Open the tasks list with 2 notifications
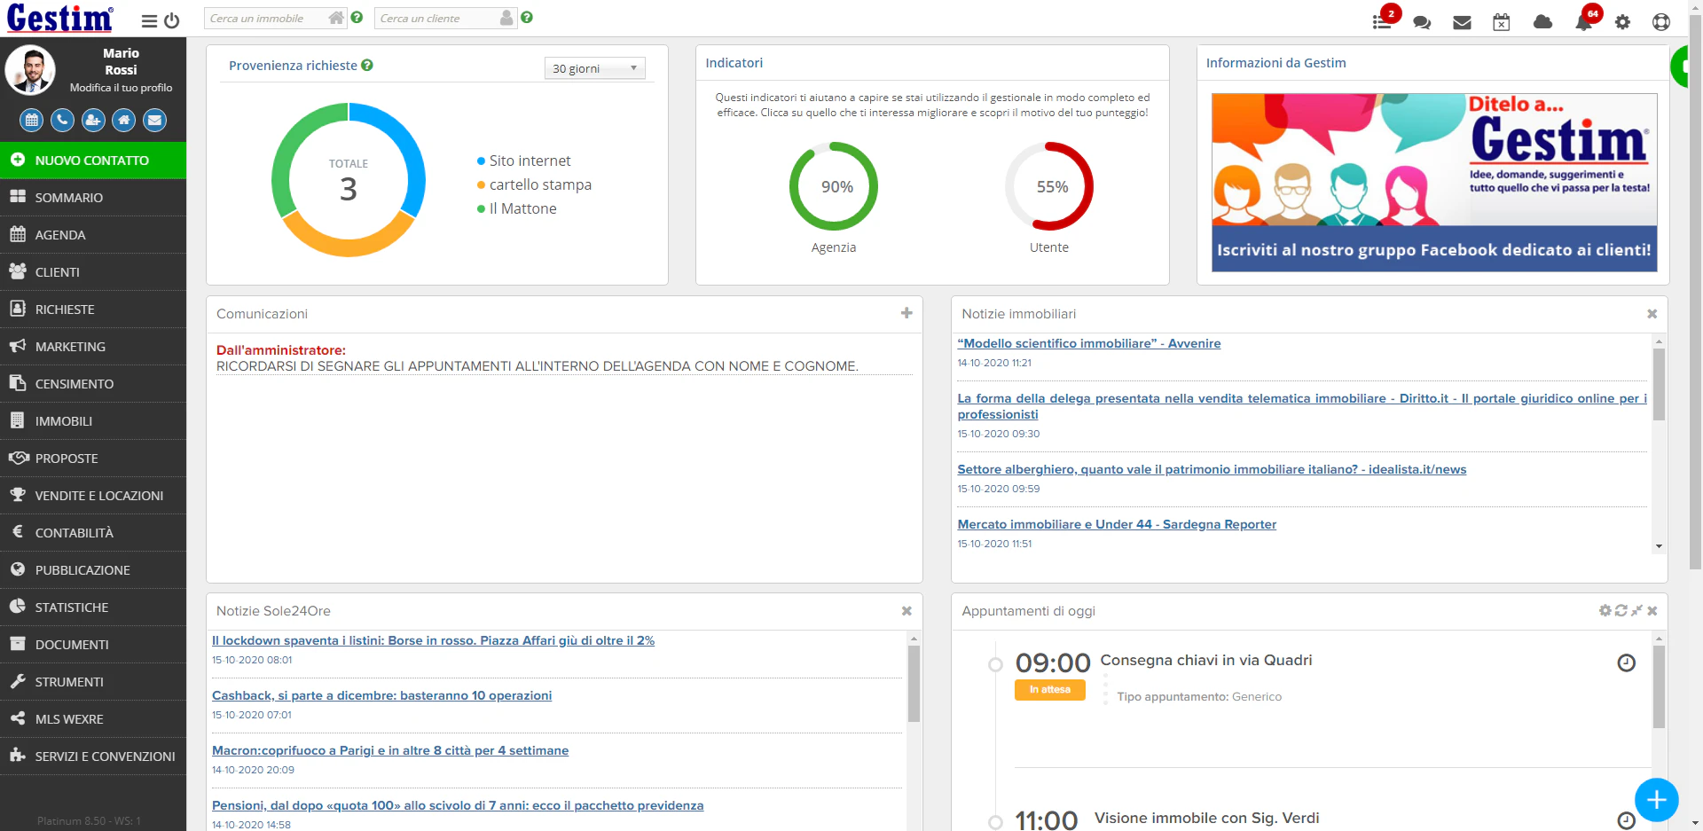Image resolution: width=1703 pixels, height=831 pixels. 1381,20
